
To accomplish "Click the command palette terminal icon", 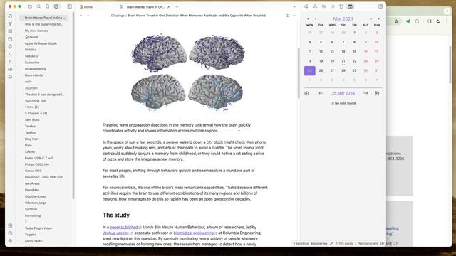I will [10, 54].
